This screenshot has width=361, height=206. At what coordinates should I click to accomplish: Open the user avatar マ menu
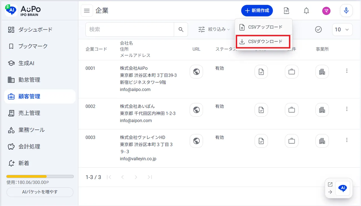tap(326, 11)
